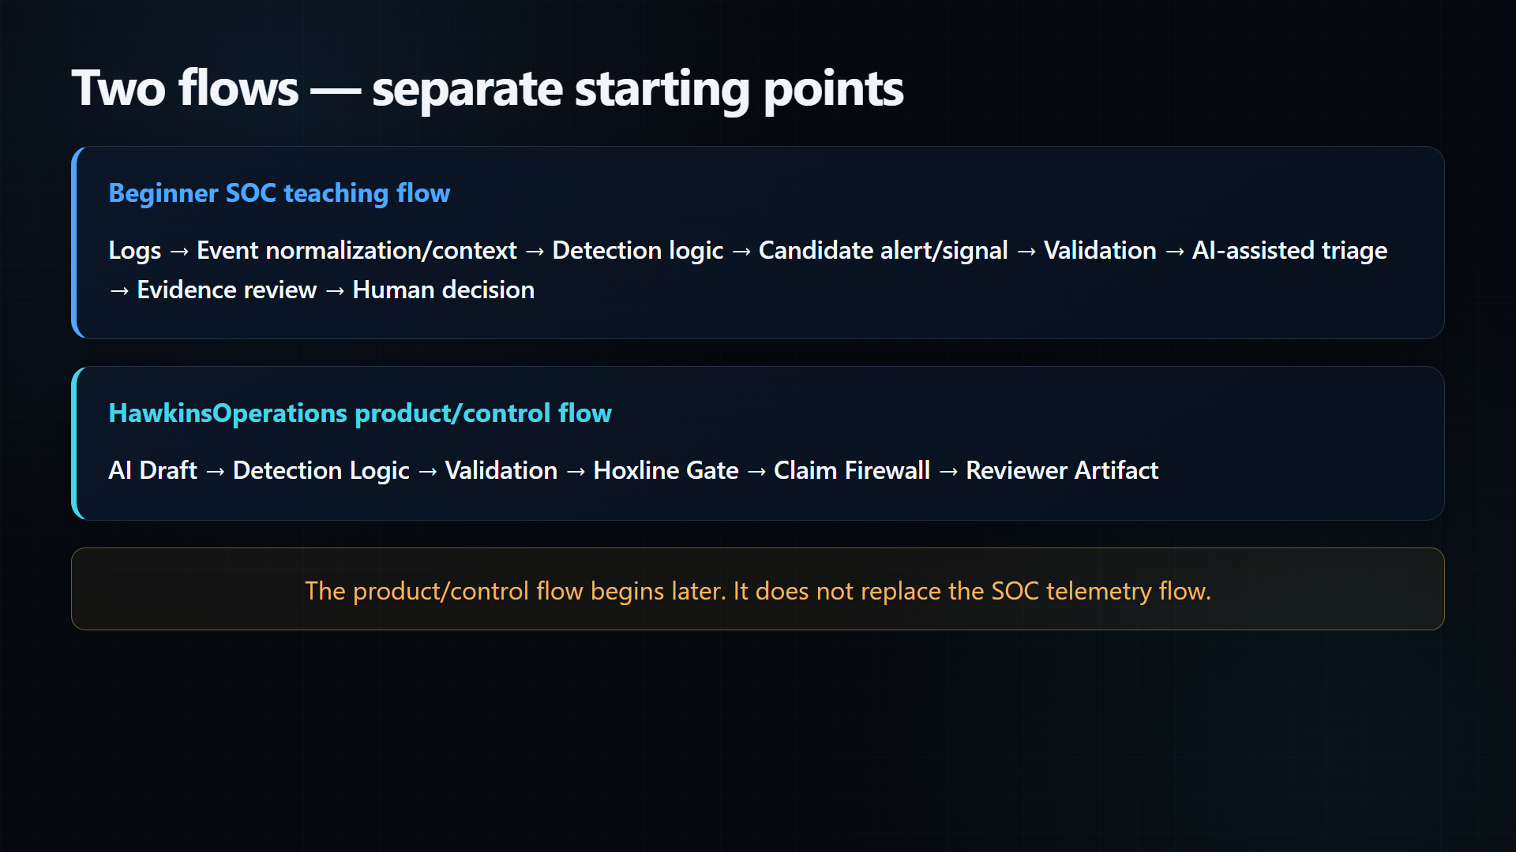Click the 'AI-assisted triage' step

pos(1289,251)
